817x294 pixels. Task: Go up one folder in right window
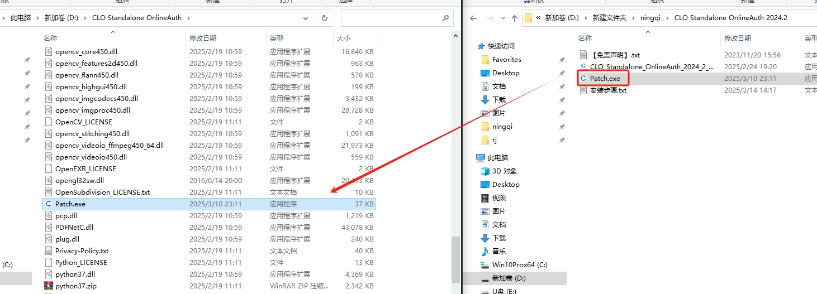515,18
